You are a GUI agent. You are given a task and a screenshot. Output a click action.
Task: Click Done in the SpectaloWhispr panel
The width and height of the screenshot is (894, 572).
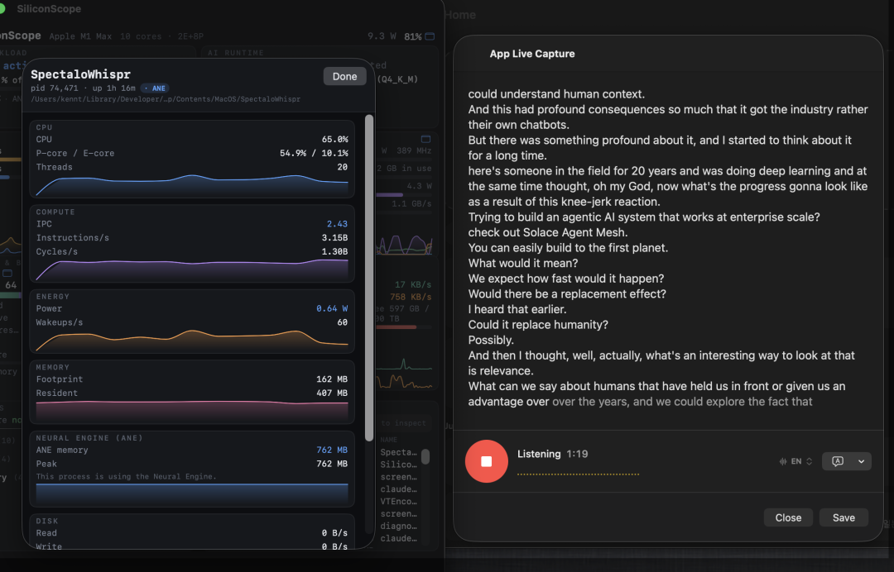344,76
